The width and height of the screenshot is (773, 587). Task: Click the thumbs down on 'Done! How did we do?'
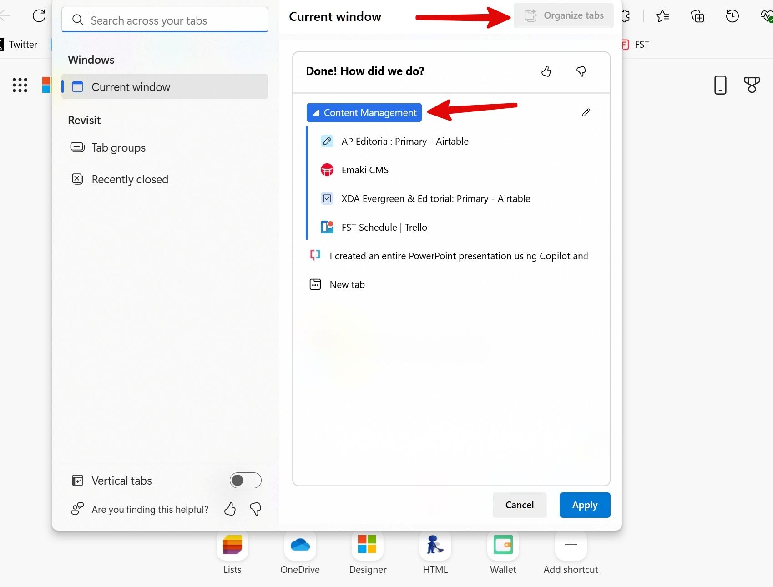(581, 71)
